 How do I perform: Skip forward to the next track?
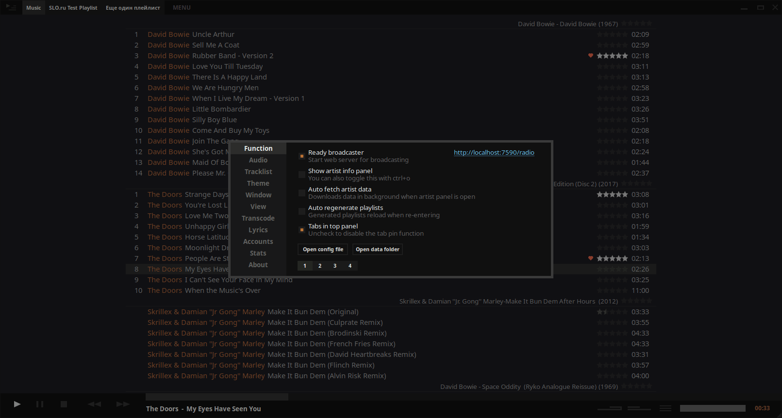[123, 404]
